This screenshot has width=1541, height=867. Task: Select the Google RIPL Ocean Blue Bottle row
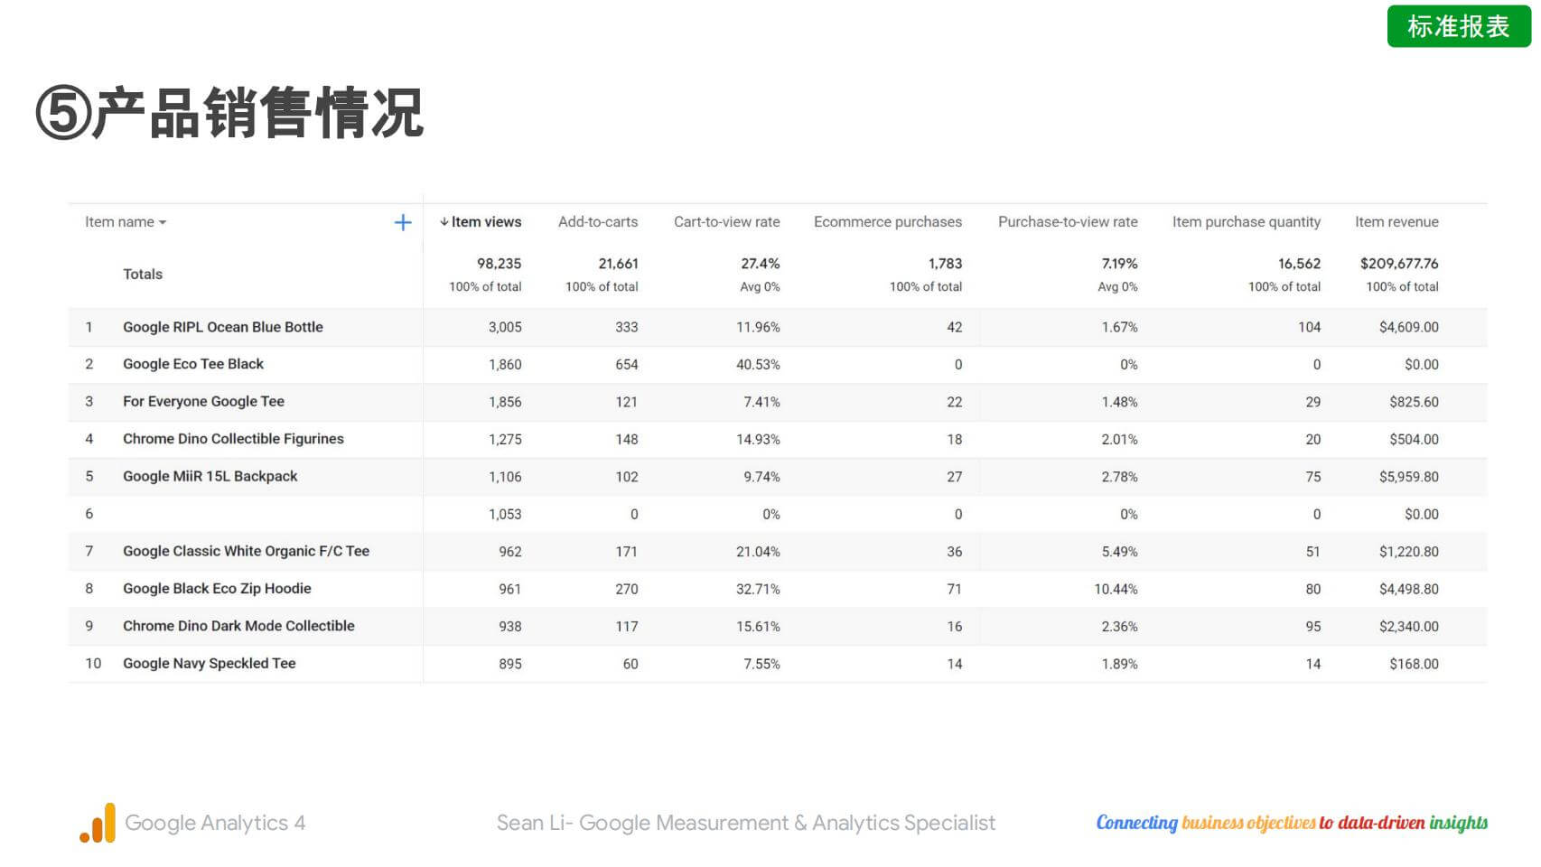point(222,327)
